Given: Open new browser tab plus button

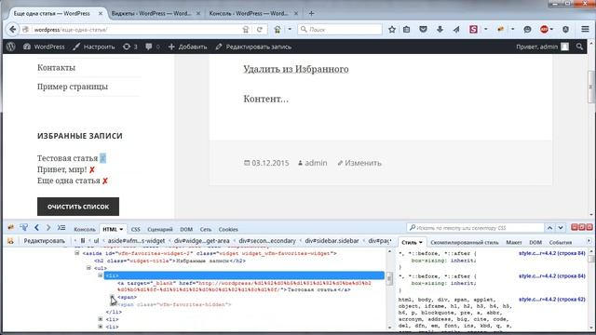Looking at the screenshot, I should (311, 13).
